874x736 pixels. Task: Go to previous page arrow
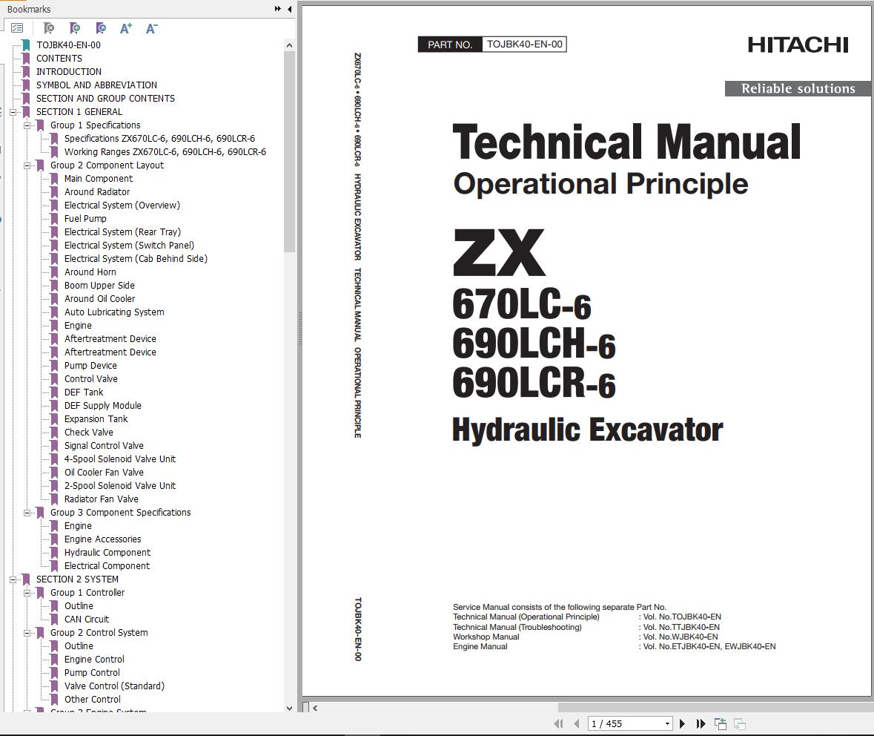[576, 723]
